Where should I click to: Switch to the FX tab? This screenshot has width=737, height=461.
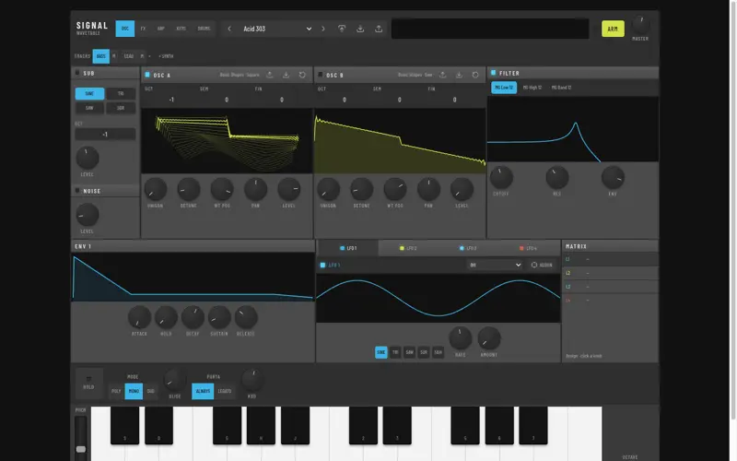click(143, 29)
